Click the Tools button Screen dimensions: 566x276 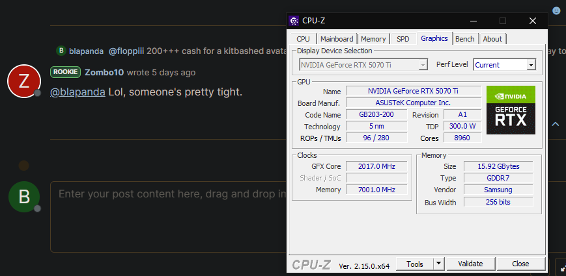[x=415, y=264]
